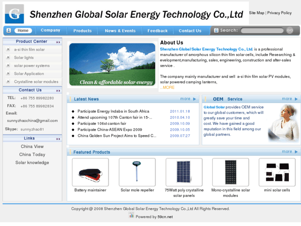Click the mini solar cells thumbnail
Viewport: 301px width, 226px height.
tap(277, 172)
